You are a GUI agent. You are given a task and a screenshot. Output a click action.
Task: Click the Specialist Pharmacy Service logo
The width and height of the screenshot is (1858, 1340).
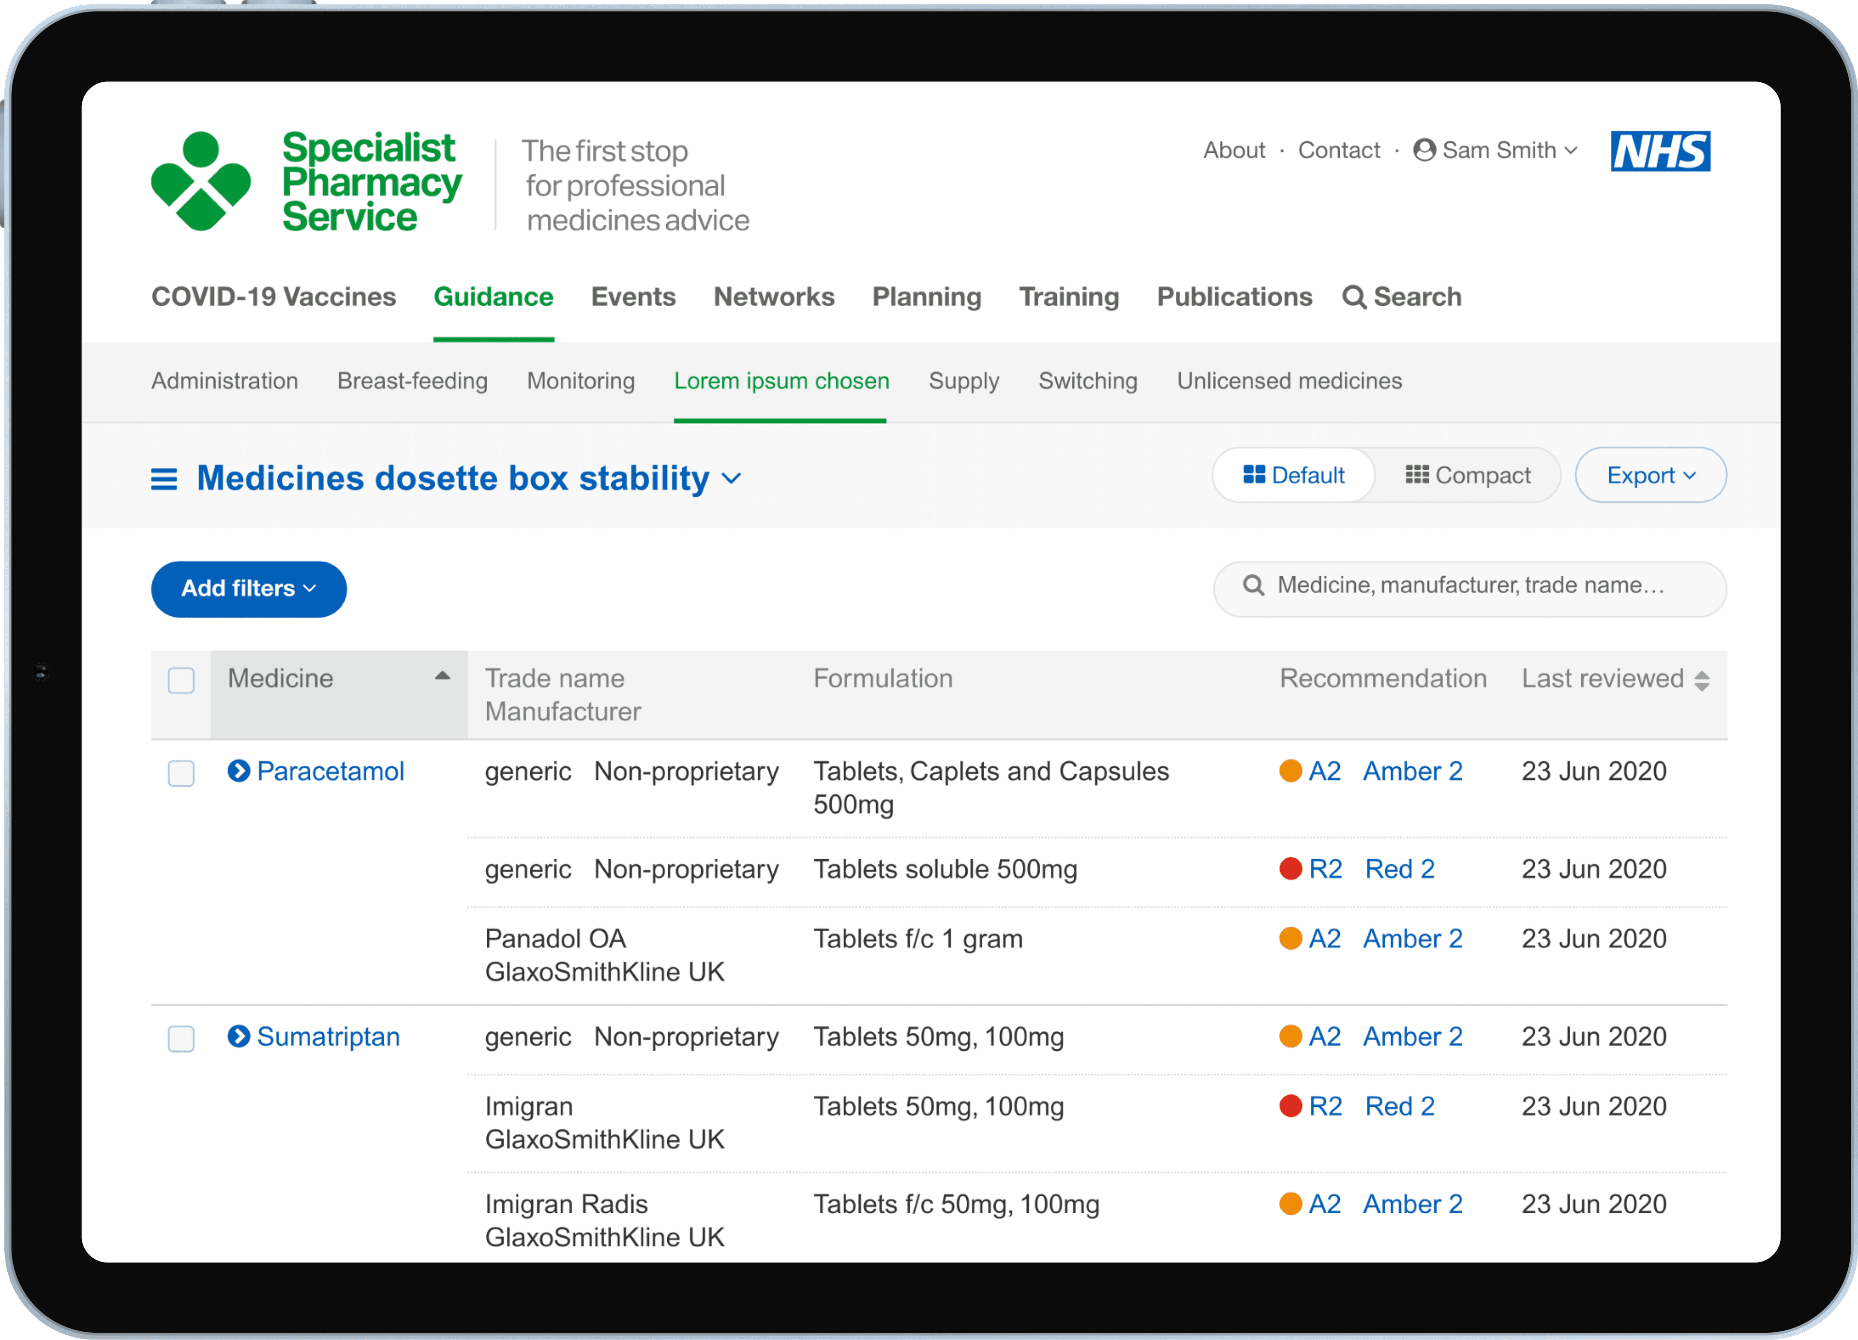(306, 181)
